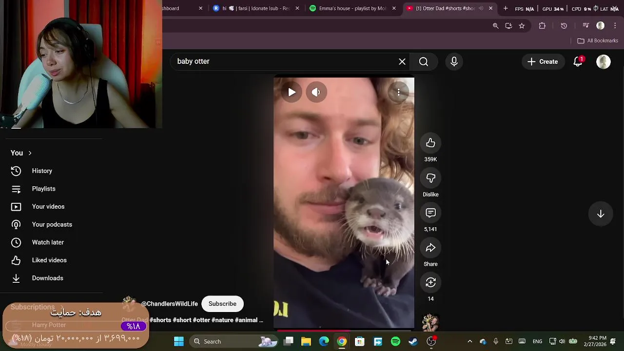Expand the You section
The image size is (624, 351).
(21, 153)
